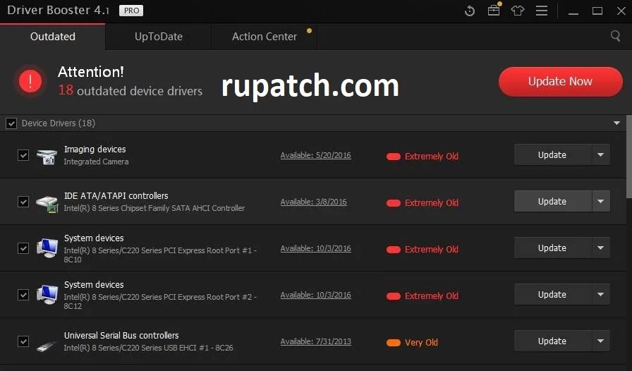Click the rescan refresh icon in title bar
The height and width of the screenshot is (371, 632).
[x=470, y=11]
